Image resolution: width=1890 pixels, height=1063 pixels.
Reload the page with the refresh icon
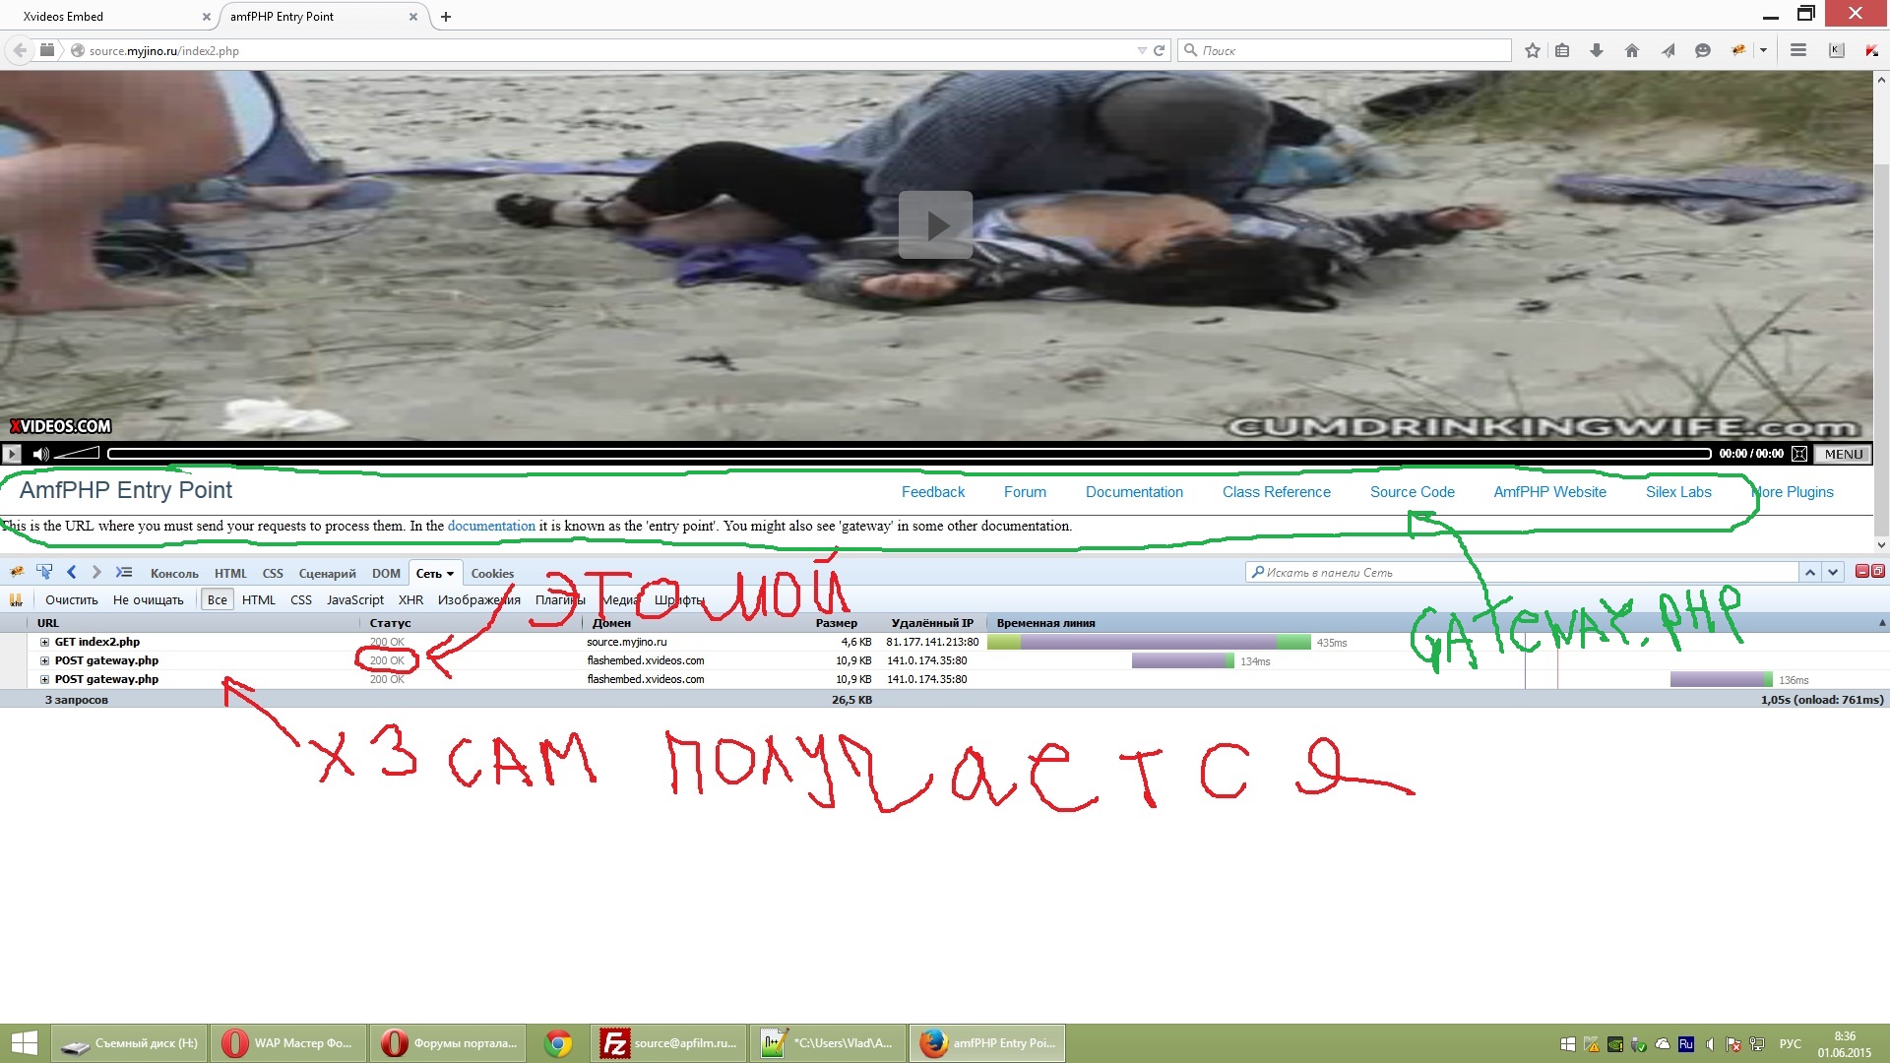point(1160,50)
